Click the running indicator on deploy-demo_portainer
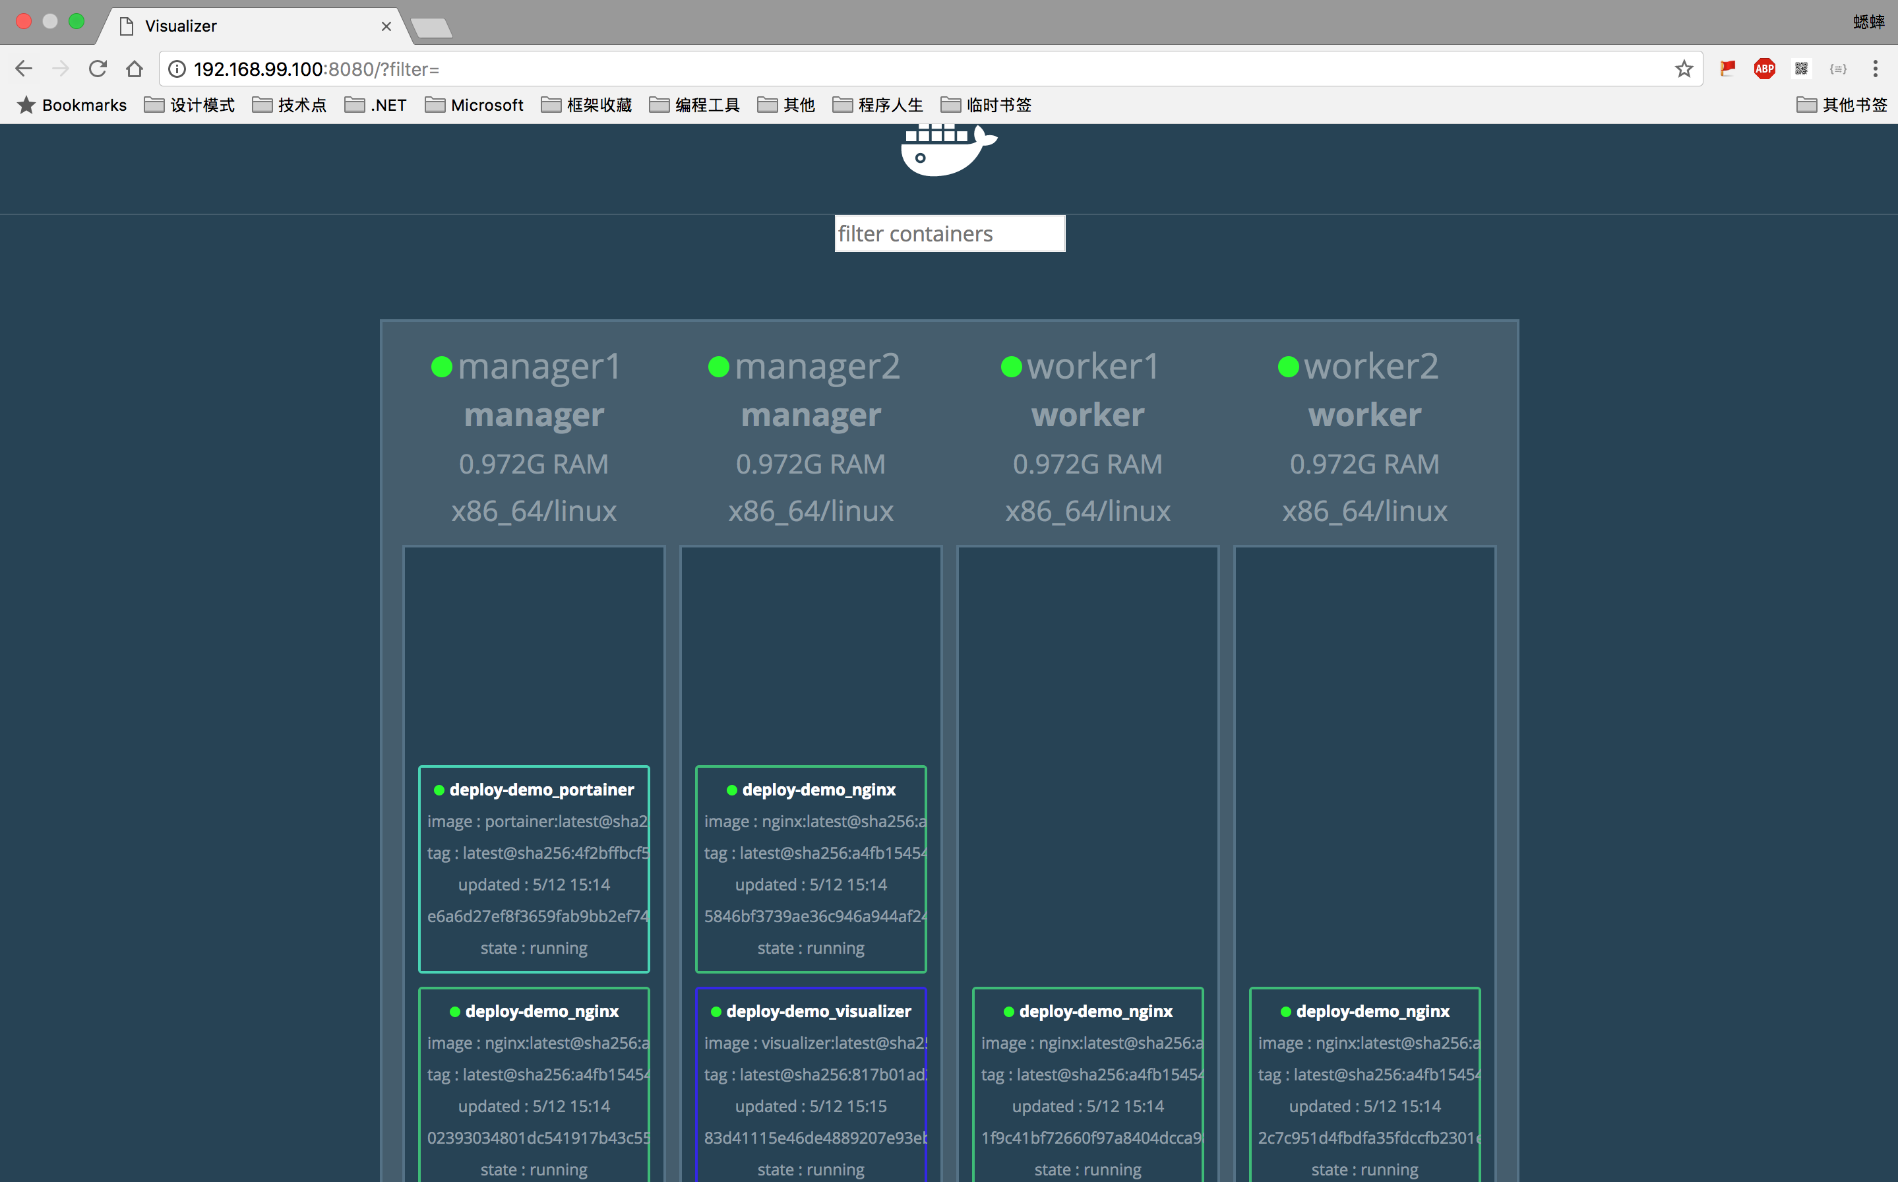1898x1182 pixels. pos(439,790)
